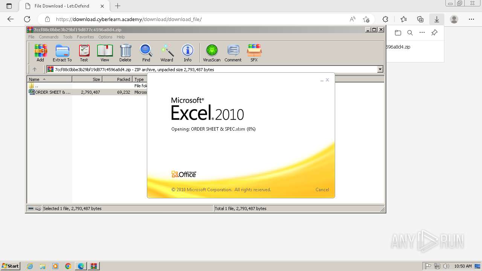The image size is (482, 271).
Task: Close the File Download - LetsDefend tab
Action: click(102, 6)
